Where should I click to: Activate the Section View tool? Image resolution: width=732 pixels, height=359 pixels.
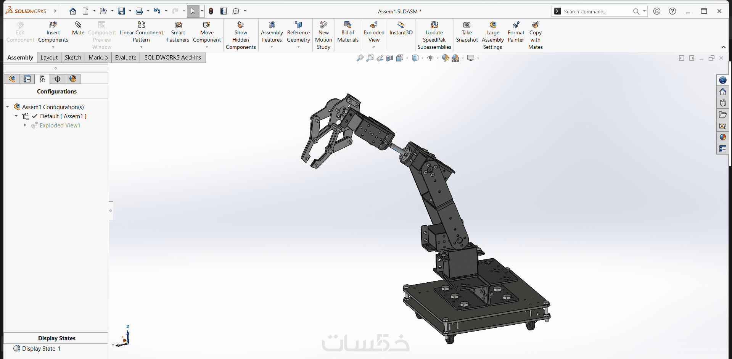click(389, 58)
